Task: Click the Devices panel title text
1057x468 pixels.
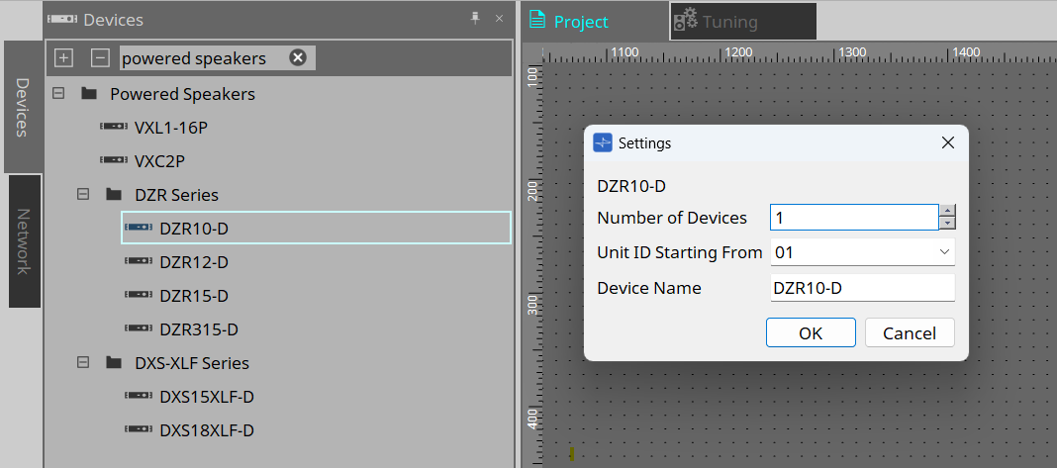Action: (113, 20)
